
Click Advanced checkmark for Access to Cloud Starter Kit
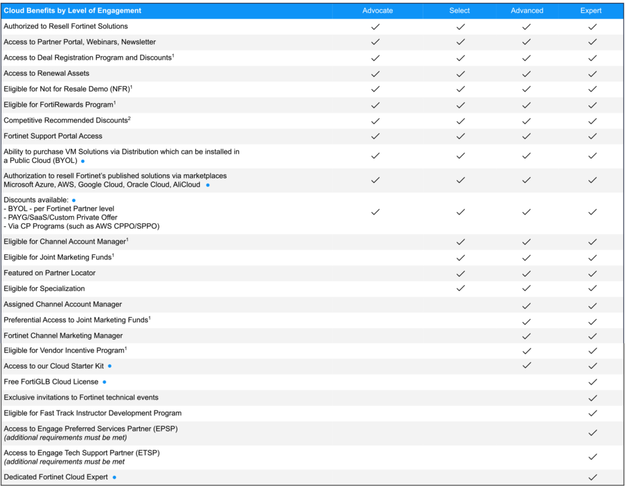(x=527, y=365)
